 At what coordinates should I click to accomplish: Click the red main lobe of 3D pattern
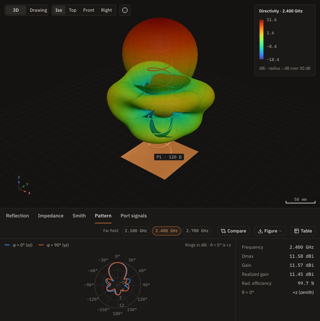(x=160, y=40)
